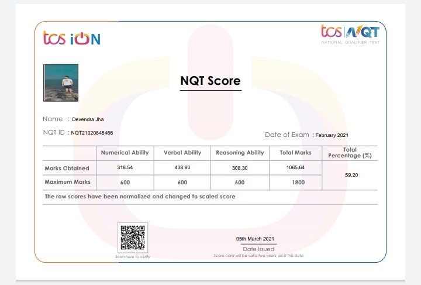Click the TCS iON logo
The image size is (421, 285).
72,38
